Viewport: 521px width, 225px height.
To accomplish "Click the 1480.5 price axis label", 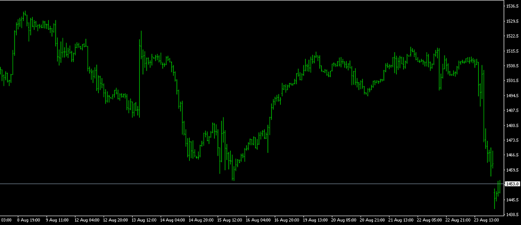I will tap(513, 125).
